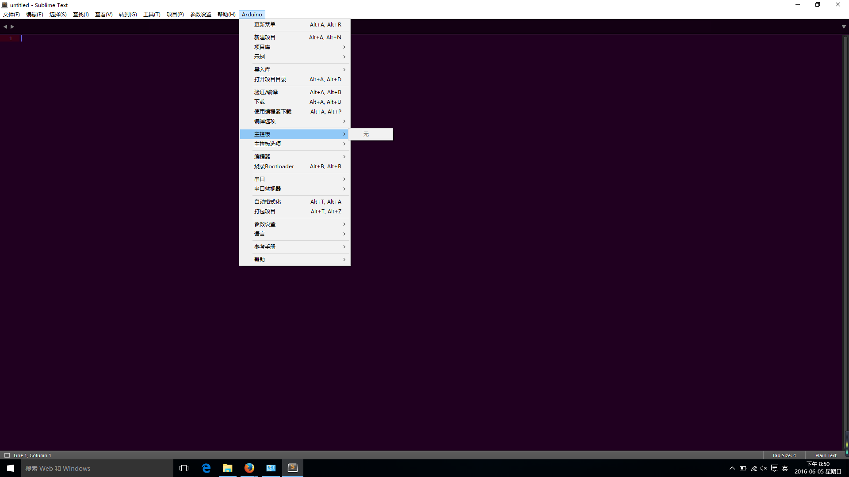Switch the input method indicator 英
Viewport: 849px width, 477px height.
[x=785, y=468]
